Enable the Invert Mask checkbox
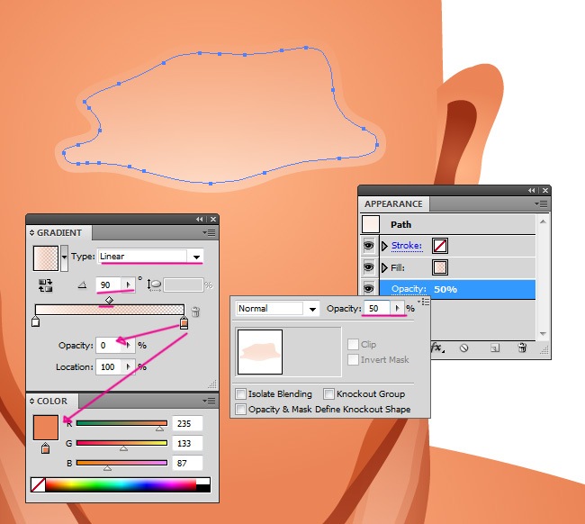 point(353,360)
